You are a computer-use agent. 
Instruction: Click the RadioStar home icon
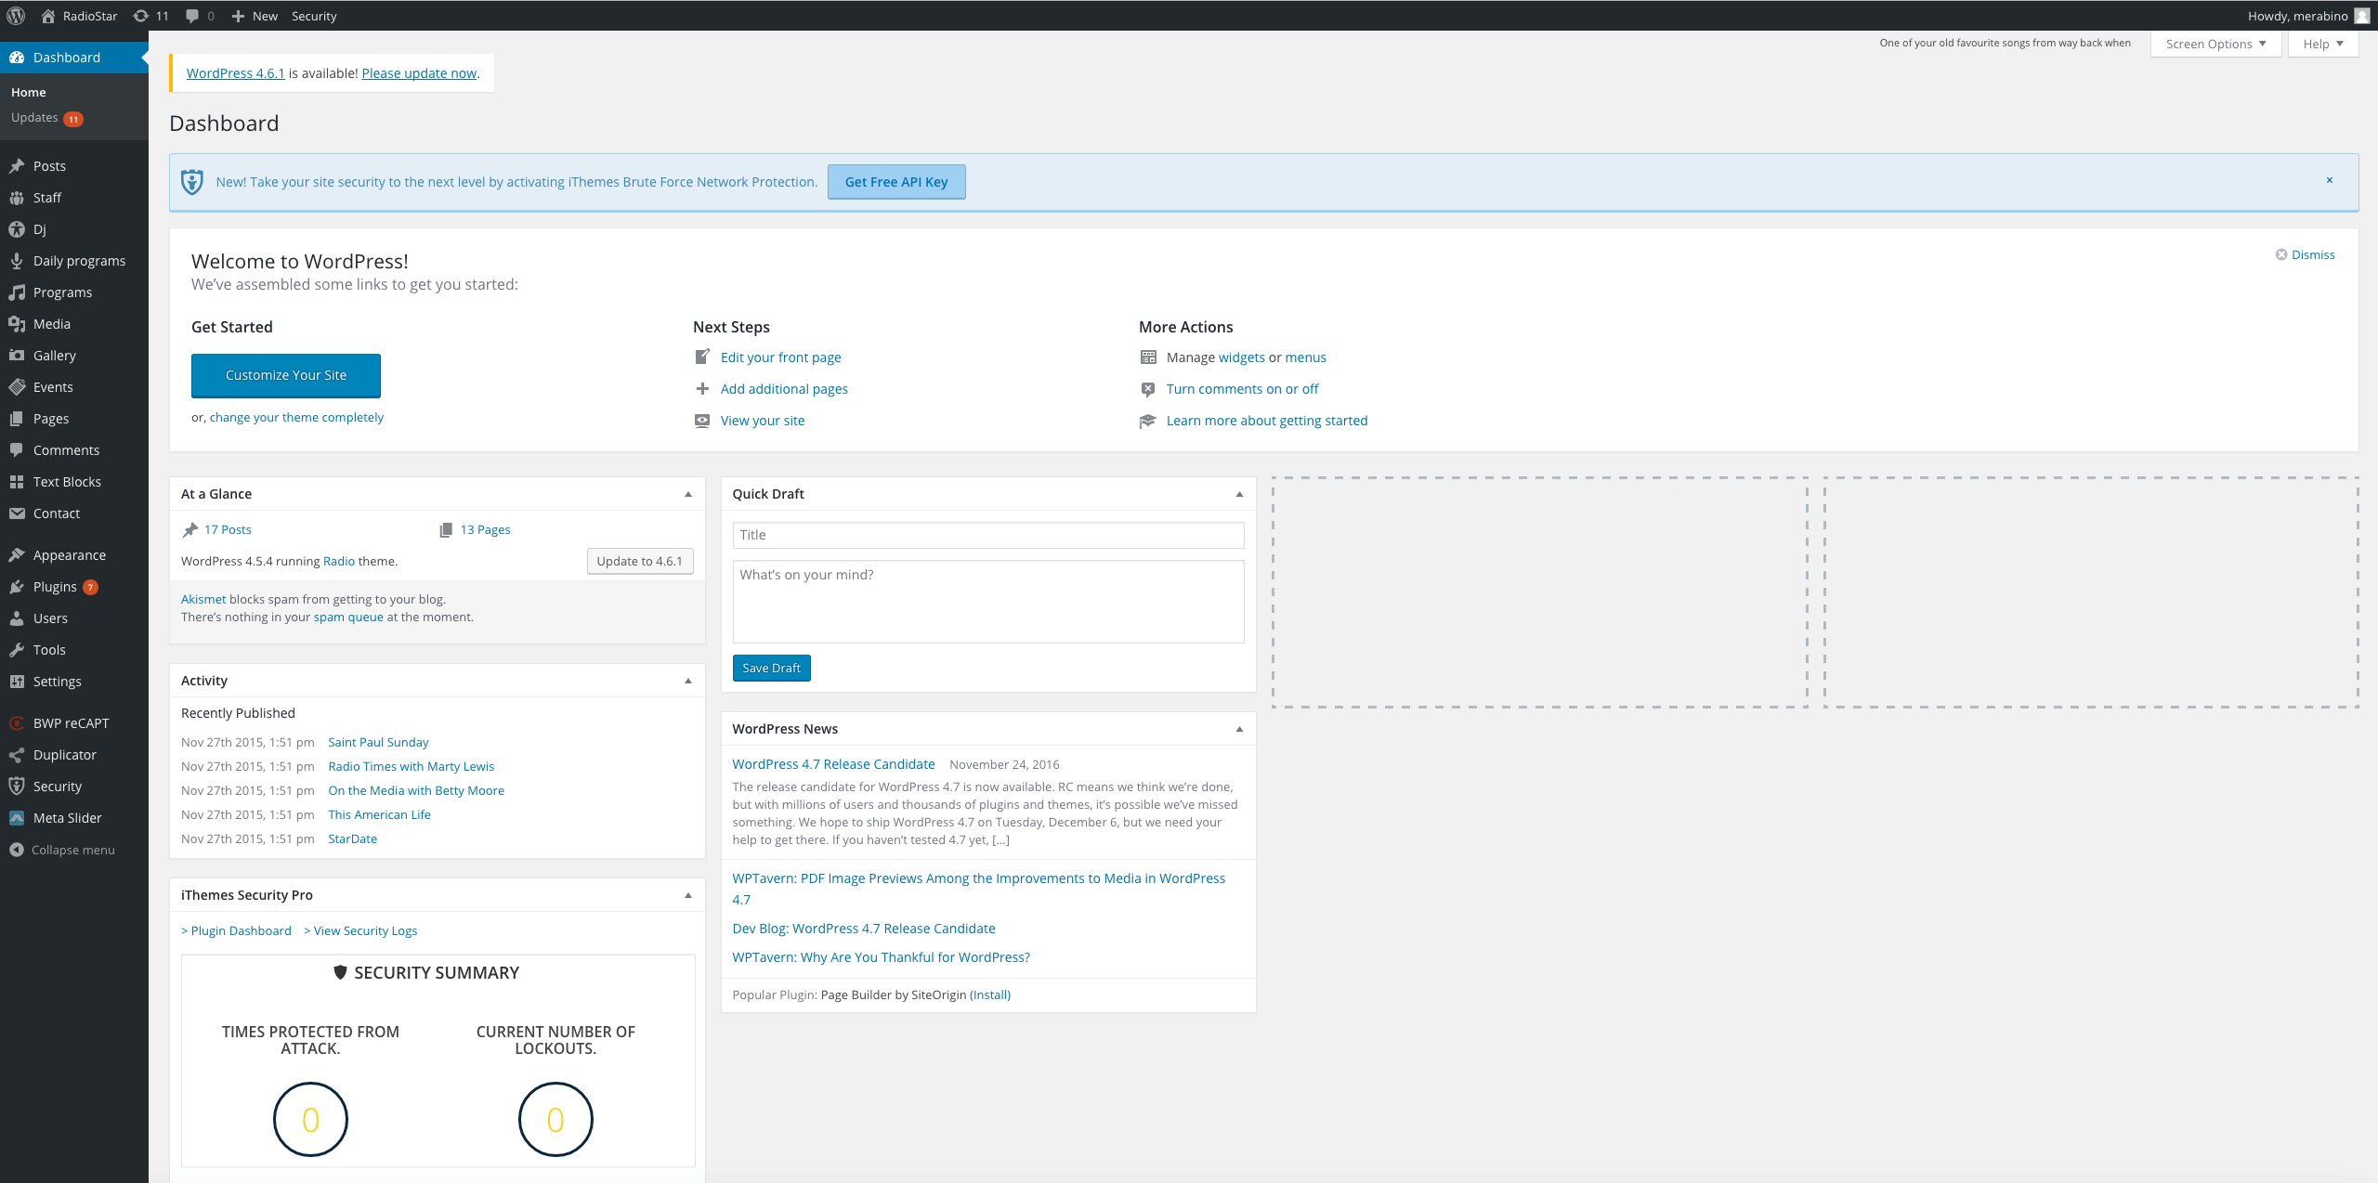click(x=48, y=16)
